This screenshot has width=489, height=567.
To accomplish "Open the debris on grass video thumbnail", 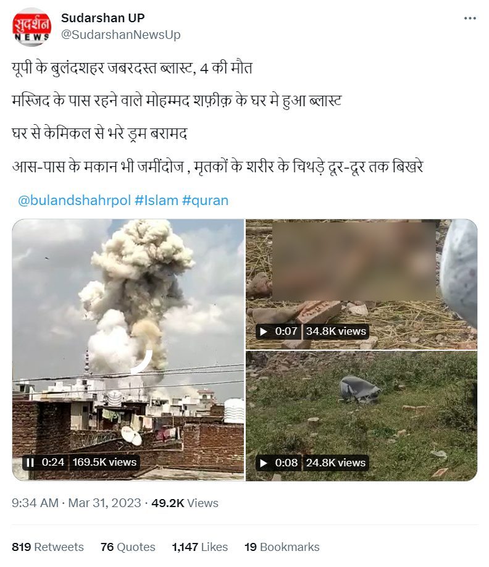I will point(361,416).
